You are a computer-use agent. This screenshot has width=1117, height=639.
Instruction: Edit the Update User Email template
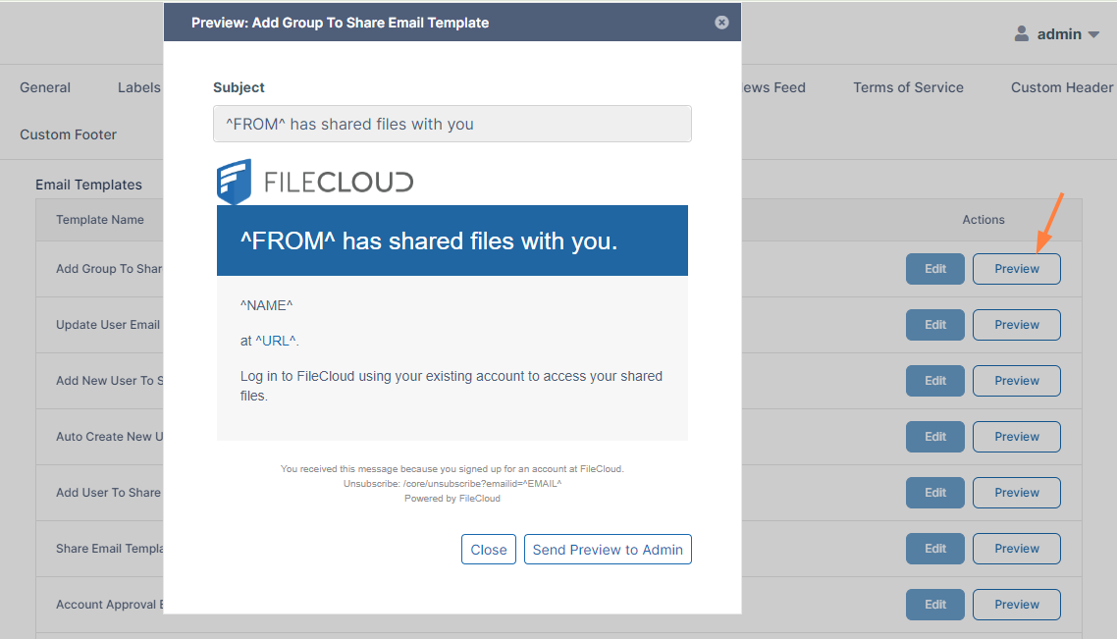click(935, 325)
